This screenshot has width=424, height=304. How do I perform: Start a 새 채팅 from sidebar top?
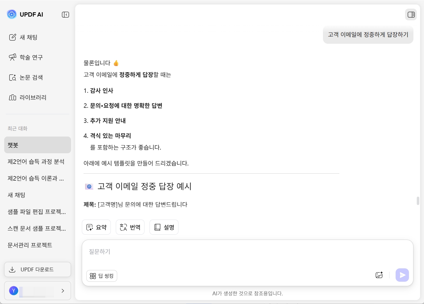(24, 37)
